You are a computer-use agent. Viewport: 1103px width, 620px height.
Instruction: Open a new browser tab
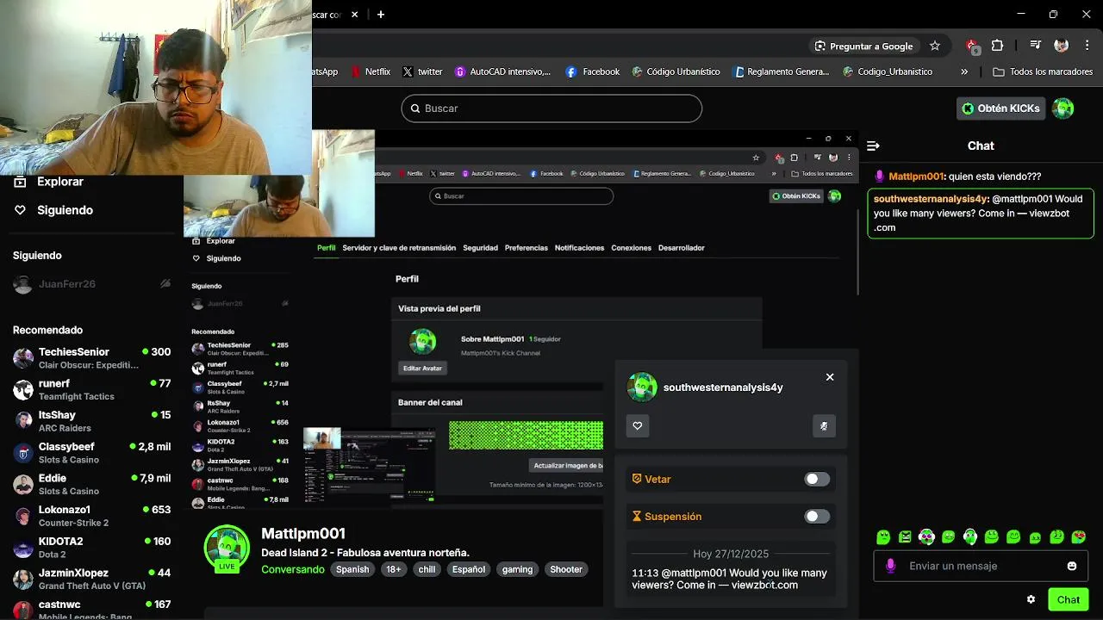381,14
